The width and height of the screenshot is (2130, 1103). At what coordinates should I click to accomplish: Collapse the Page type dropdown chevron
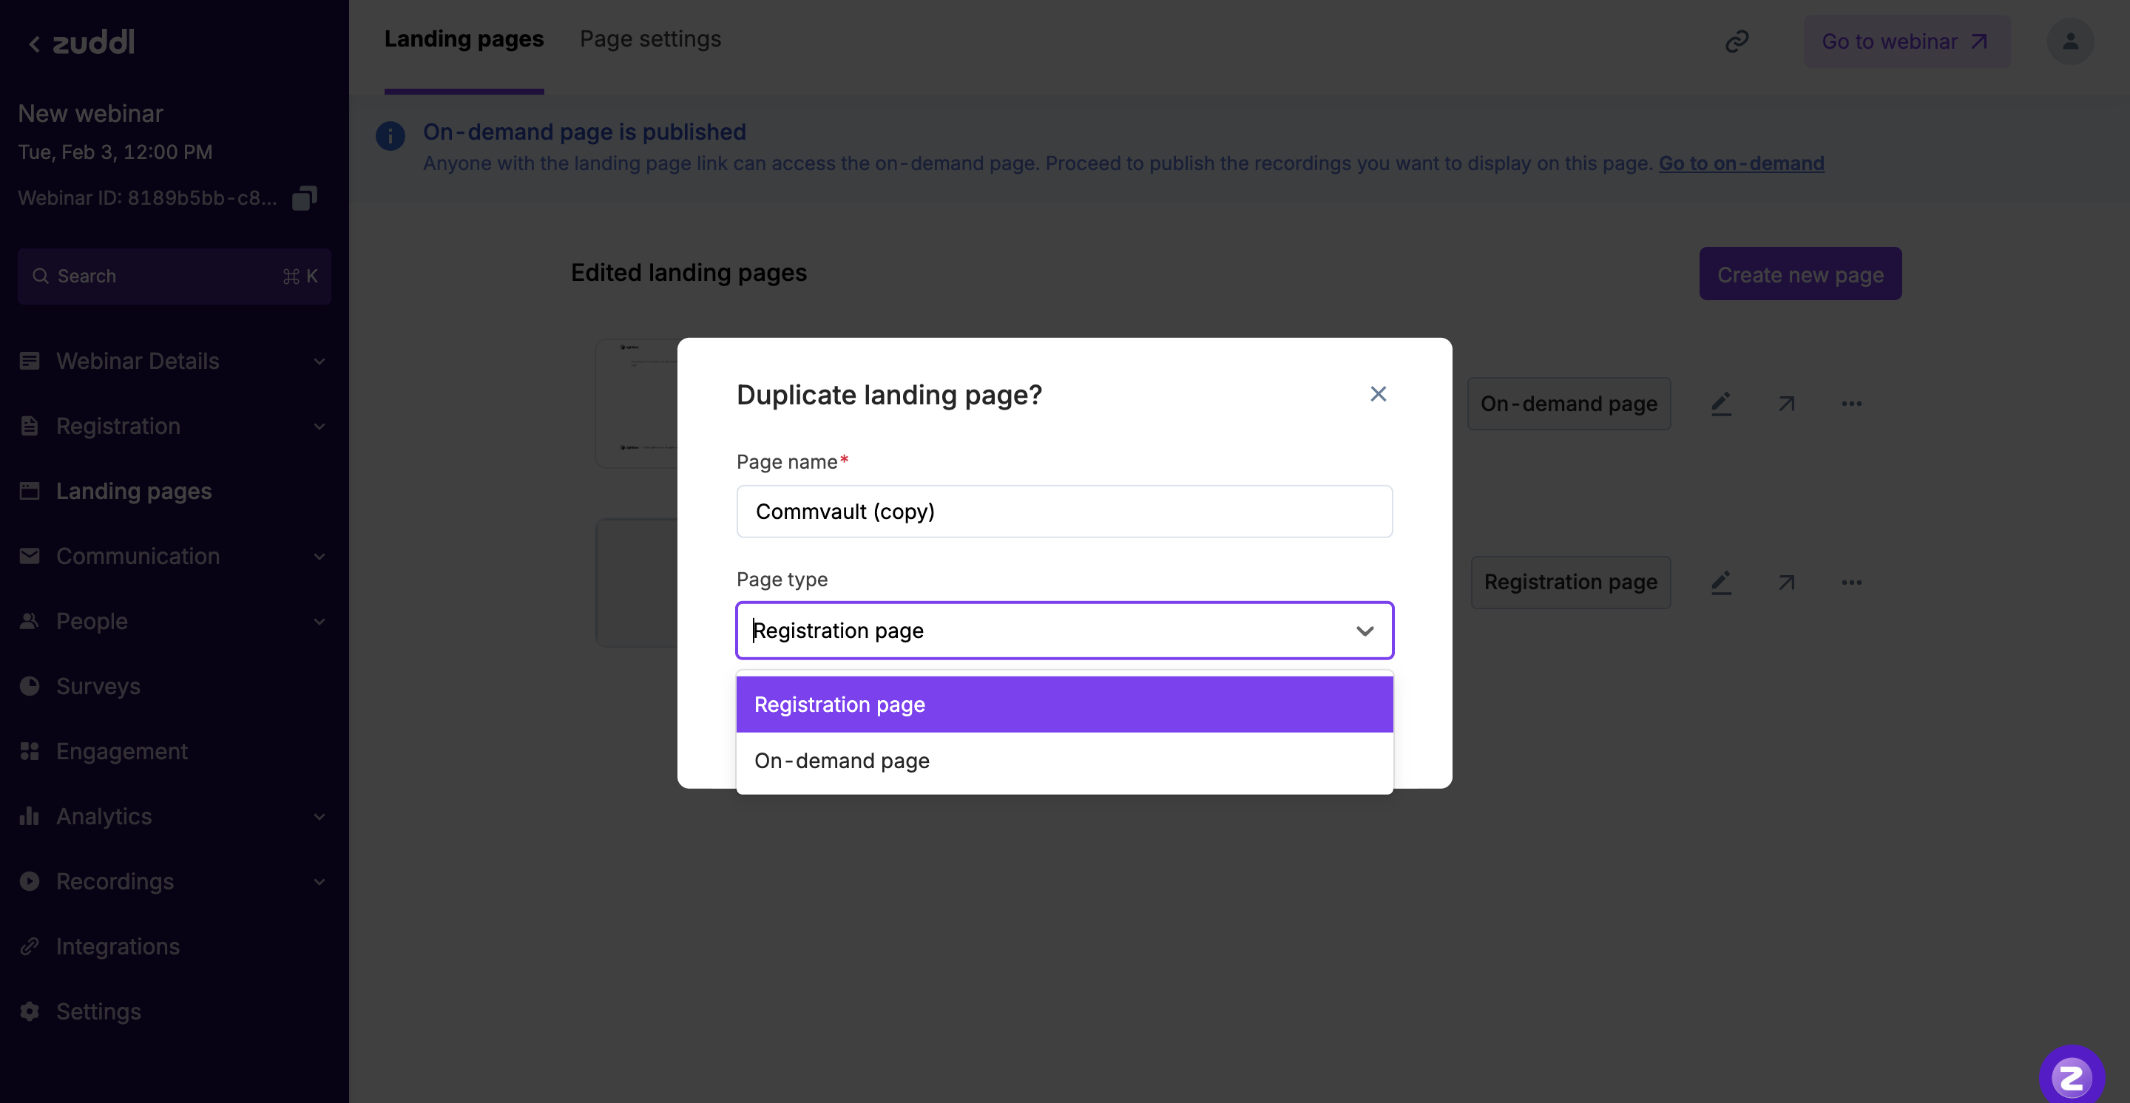[1365, 631]
